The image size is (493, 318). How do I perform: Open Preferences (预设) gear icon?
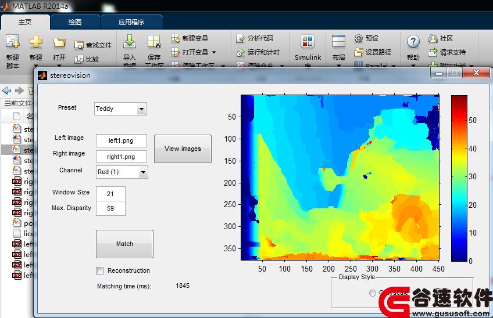point(359,38)
